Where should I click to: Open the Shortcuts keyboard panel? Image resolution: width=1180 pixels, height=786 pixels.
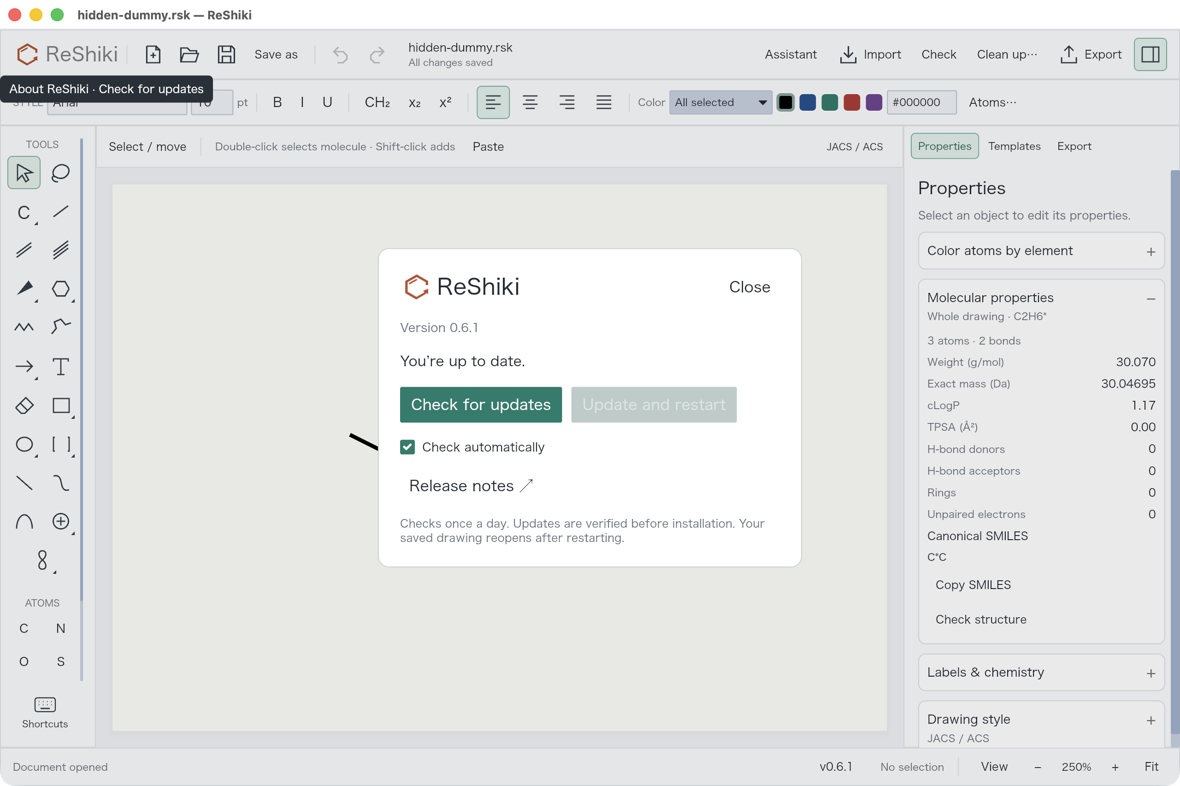click(45, 712)
